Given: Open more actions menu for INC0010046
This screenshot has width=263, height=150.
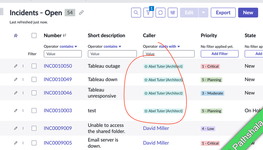Looking at the screenshot, I should [x=23, y=93].
